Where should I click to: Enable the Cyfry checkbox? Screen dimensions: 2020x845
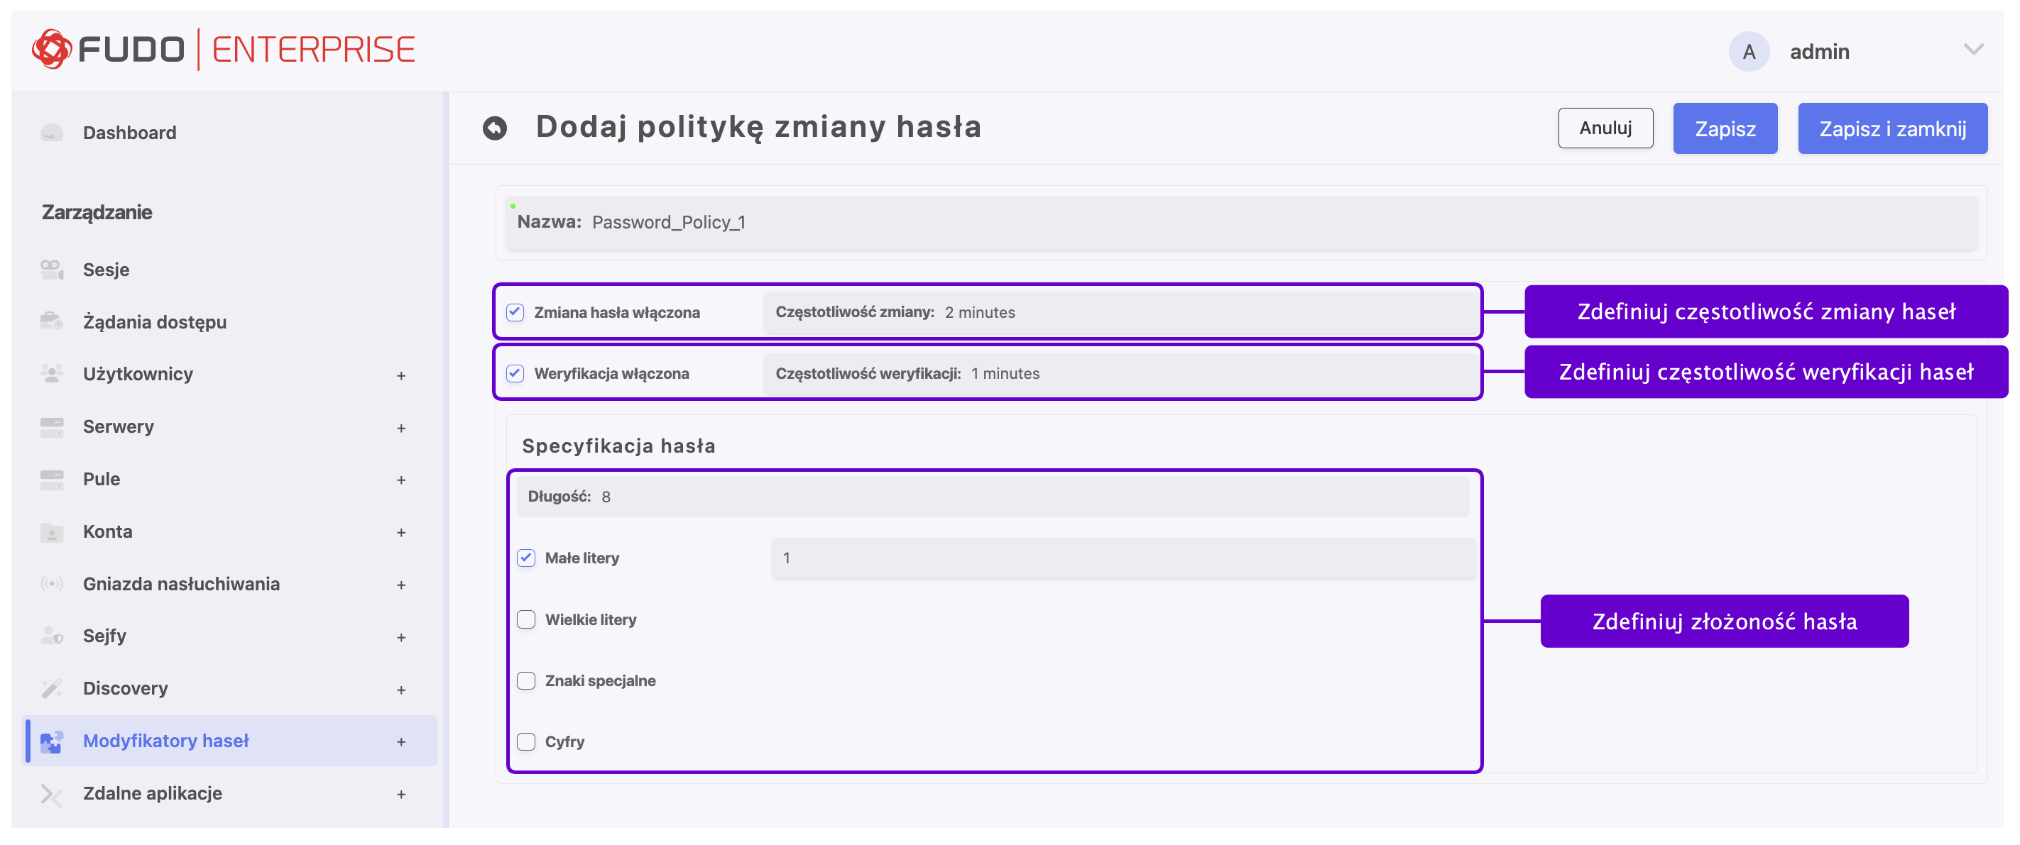pyautogui.click(x=526, y=741)
